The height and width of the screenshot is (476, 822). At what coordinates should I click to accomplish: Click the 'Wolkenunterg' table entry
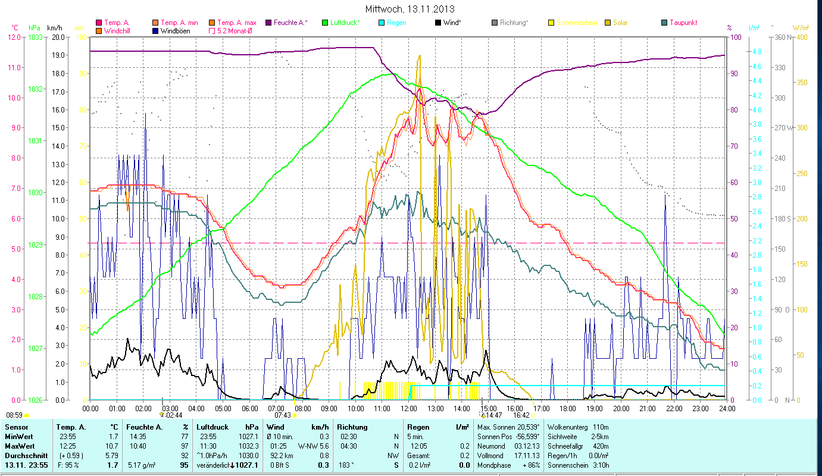pos(567,427)
